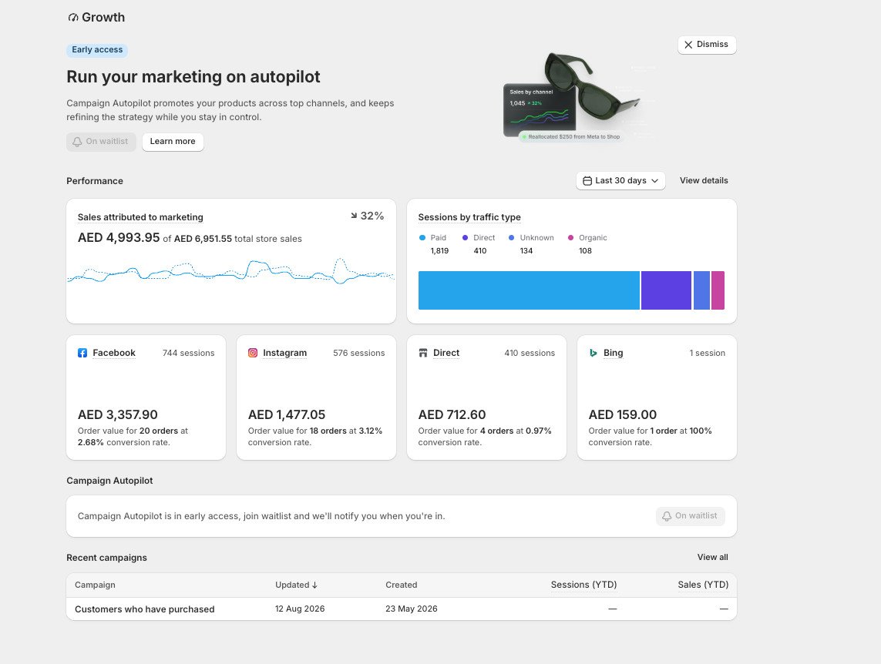Click the calendar icon in date picker
Image resolution: width=881 pixels, height=664 pixels.
coord(587,181)
